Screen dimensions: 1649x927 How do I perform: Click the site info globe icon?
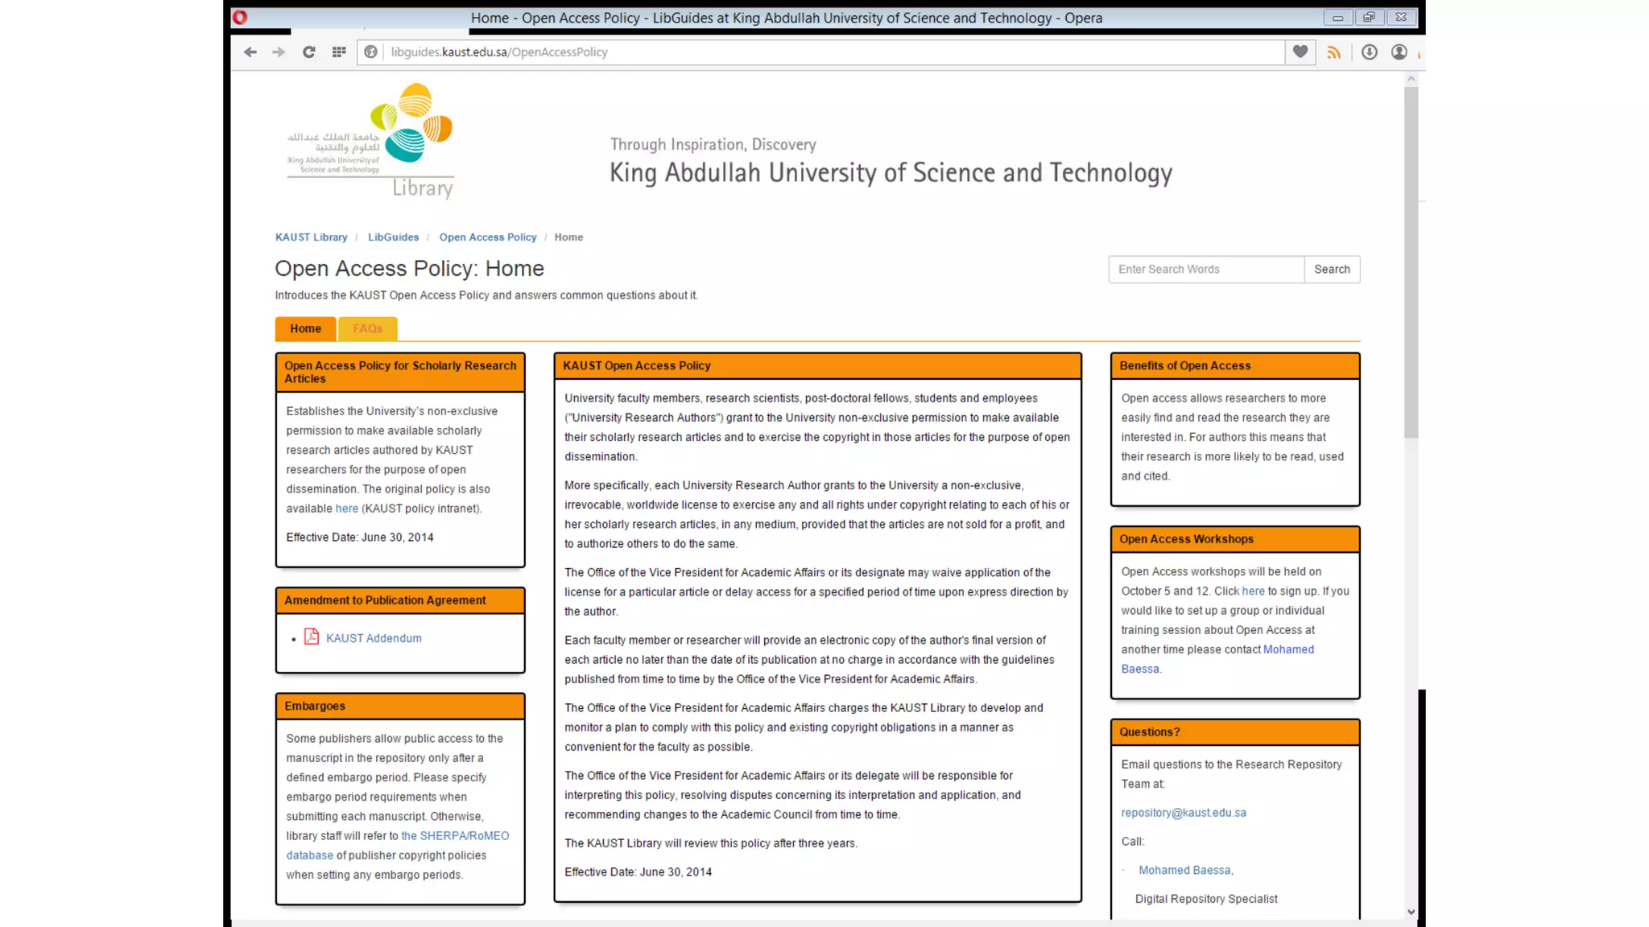click(x=370, y=52)
